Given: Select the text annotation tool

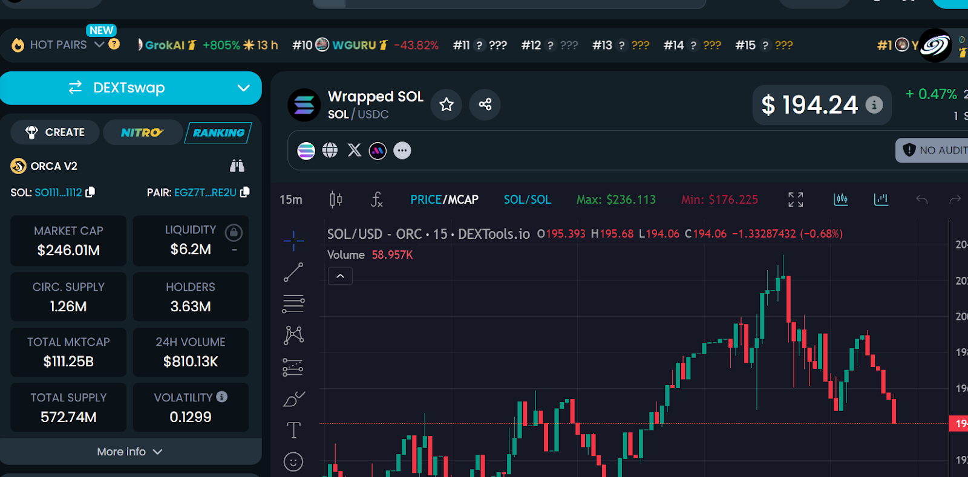Looking at the screenshot, I should tap(293, 430).
